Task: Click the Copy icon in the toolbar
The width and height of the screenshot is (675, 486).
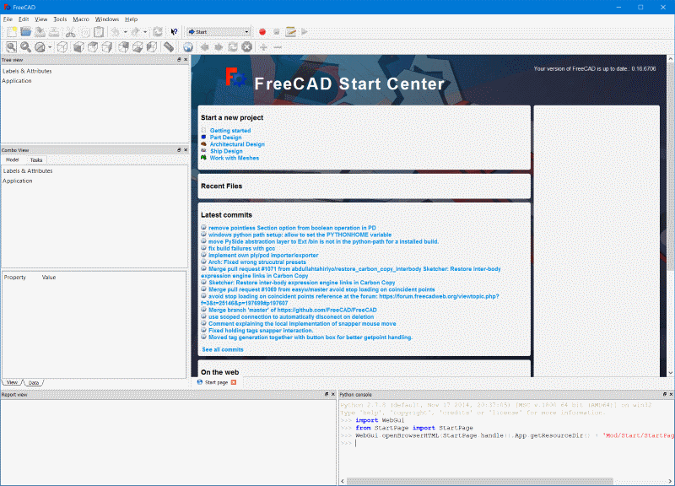Action: pos(85,32)
